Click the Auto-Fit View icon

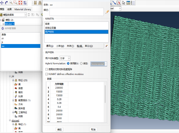pyautogui.click(x=20, y=2)
